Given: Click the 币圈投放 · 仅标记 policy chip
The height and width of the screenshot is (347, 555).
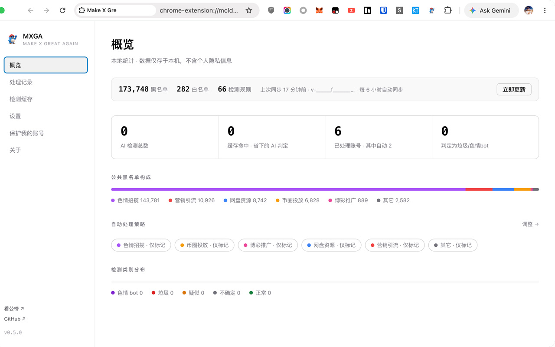Looking at the screenshot, I should [x=204, y=245].
